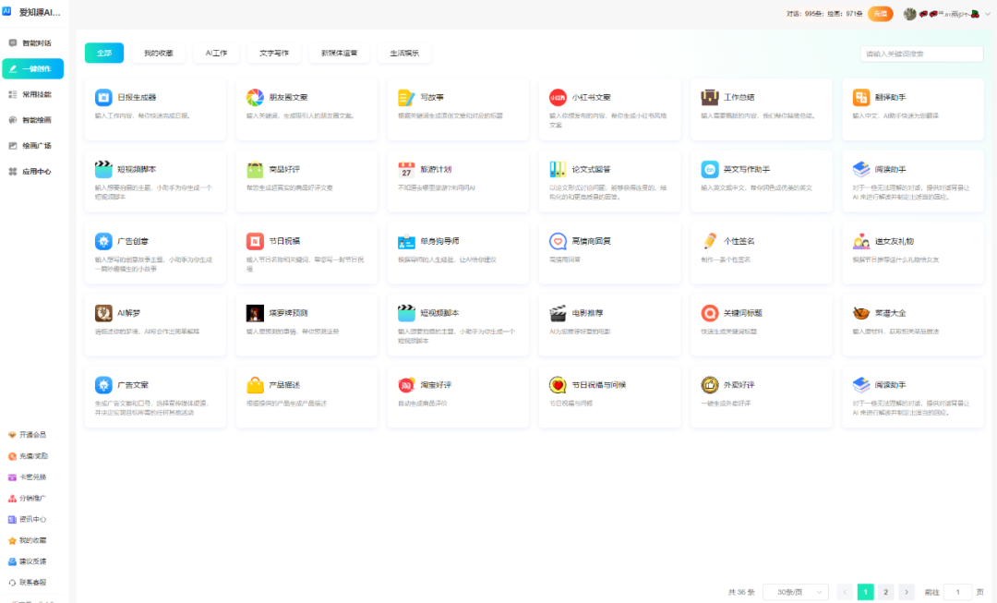Switch to the AI工作 tab
This screenshot has height=603, width=997.
click(x=216, y=53)
